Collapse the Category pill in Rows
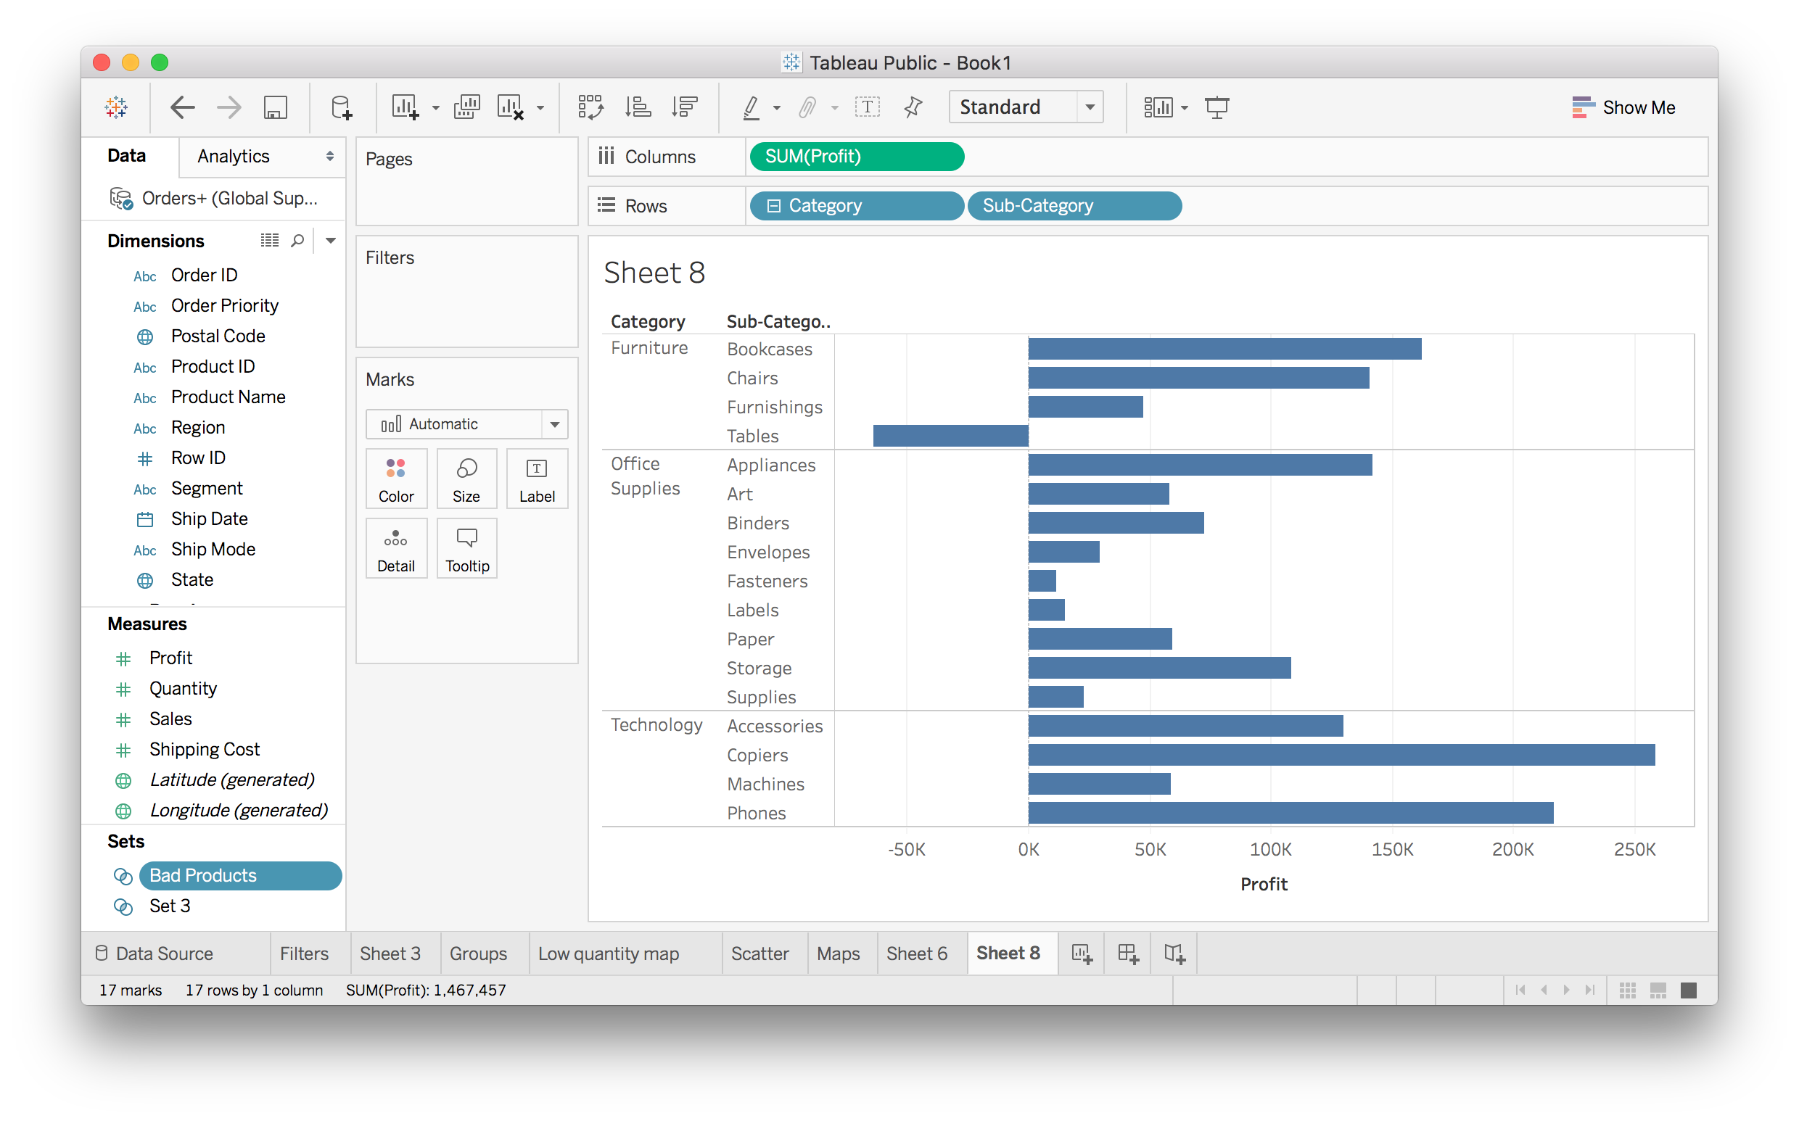1799x1121 pixels. pyautogui.click(x=773, y=206)
